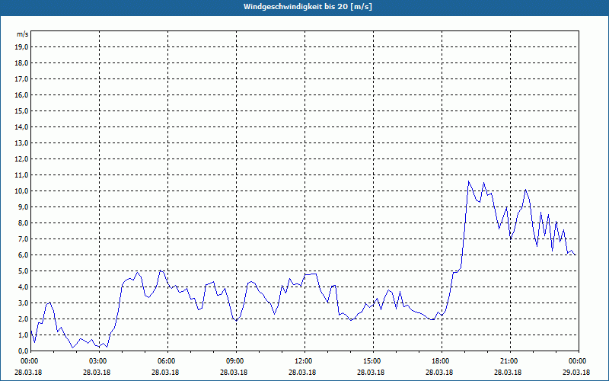Click the '3,0' y-axis label
This screenshot has height=381, width=609.
point(24,303)
